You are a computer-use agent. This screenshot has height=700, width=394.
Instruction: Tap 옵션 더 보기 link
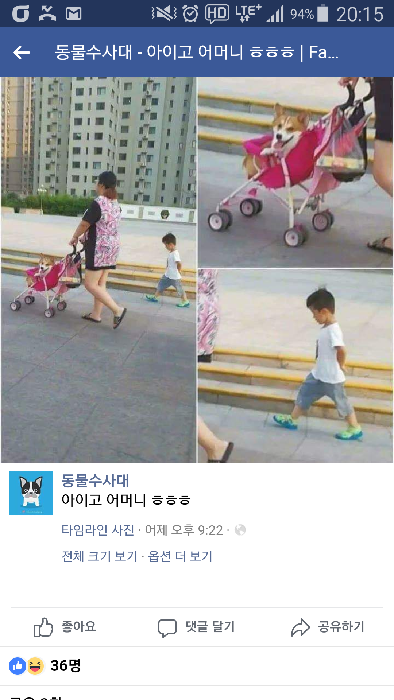[180, 556]
